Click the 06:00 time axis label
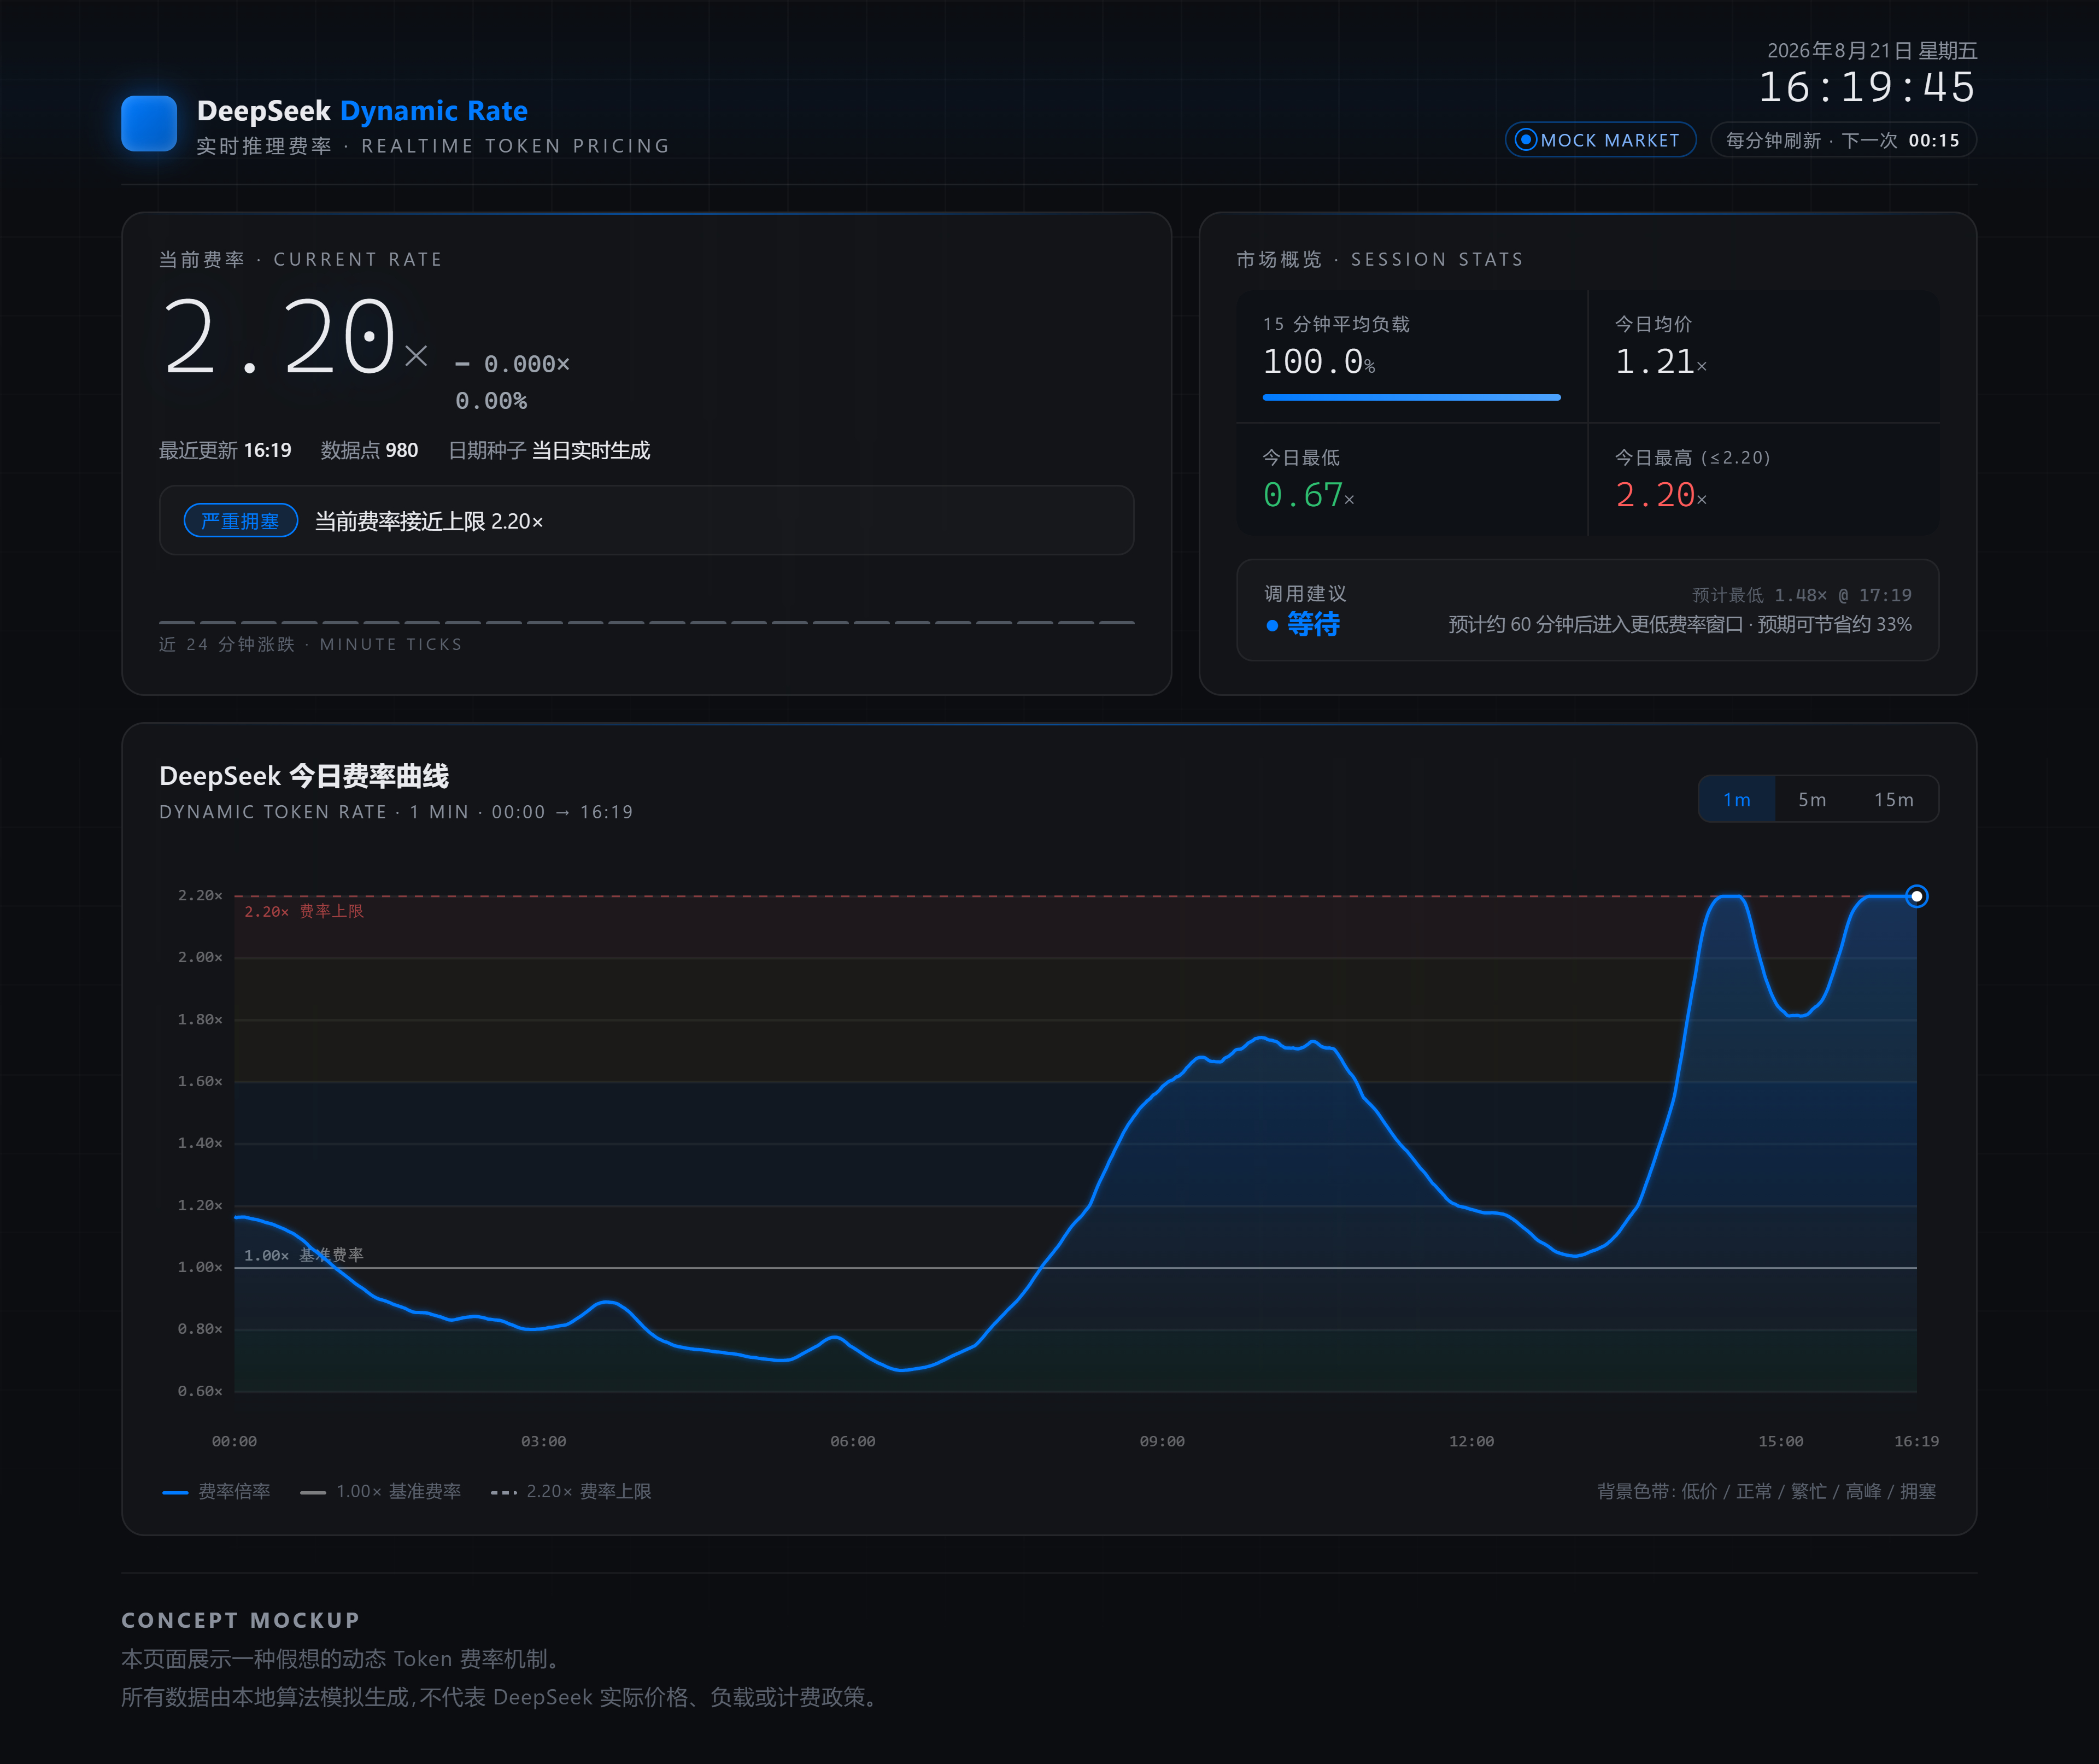The image size is (2099, 1764). pyautogui.click(x=852, y=1441)
